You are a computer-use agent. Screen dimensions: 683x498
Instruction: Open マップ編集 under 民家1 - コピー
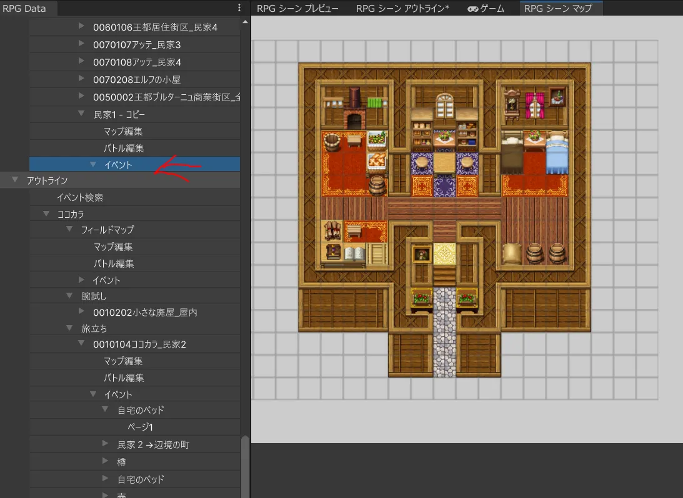tap(122, 131)
